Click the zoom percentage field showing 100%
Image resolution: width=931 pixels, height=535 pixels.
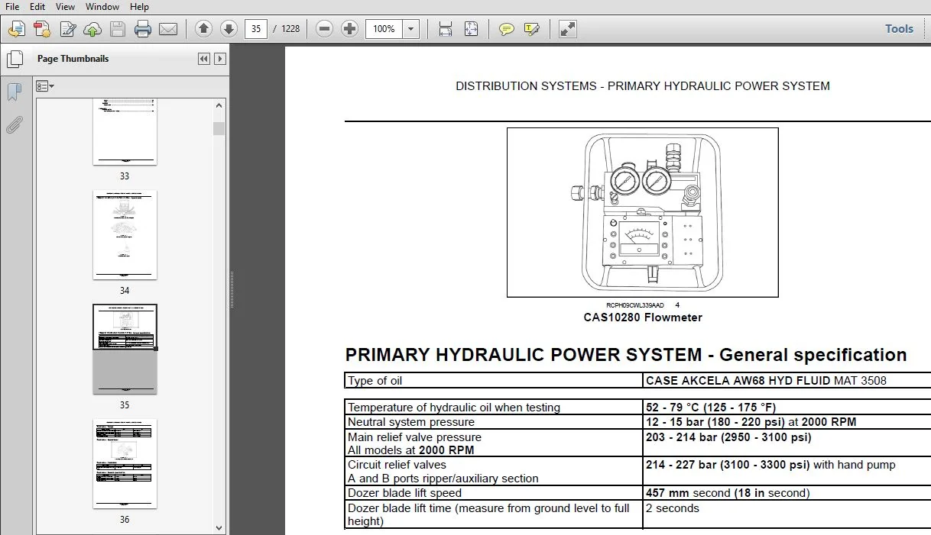pyautogui.click(x=384, y=29)
